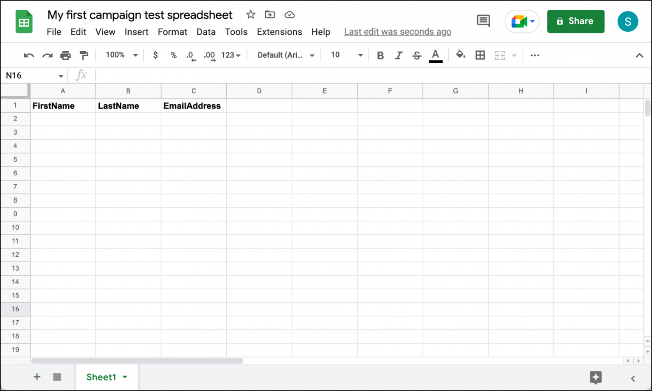This screenshot has width=652, height=391.
Task: Open the Extensions menu
Action: tap(279, 32)
